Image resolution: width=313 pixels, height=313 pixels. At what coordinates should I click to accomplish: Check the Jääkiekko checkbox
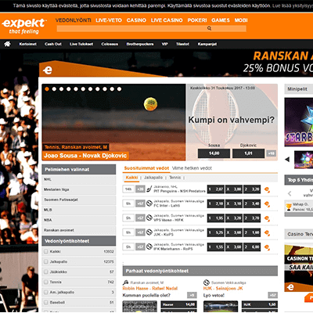coord(46,272)
